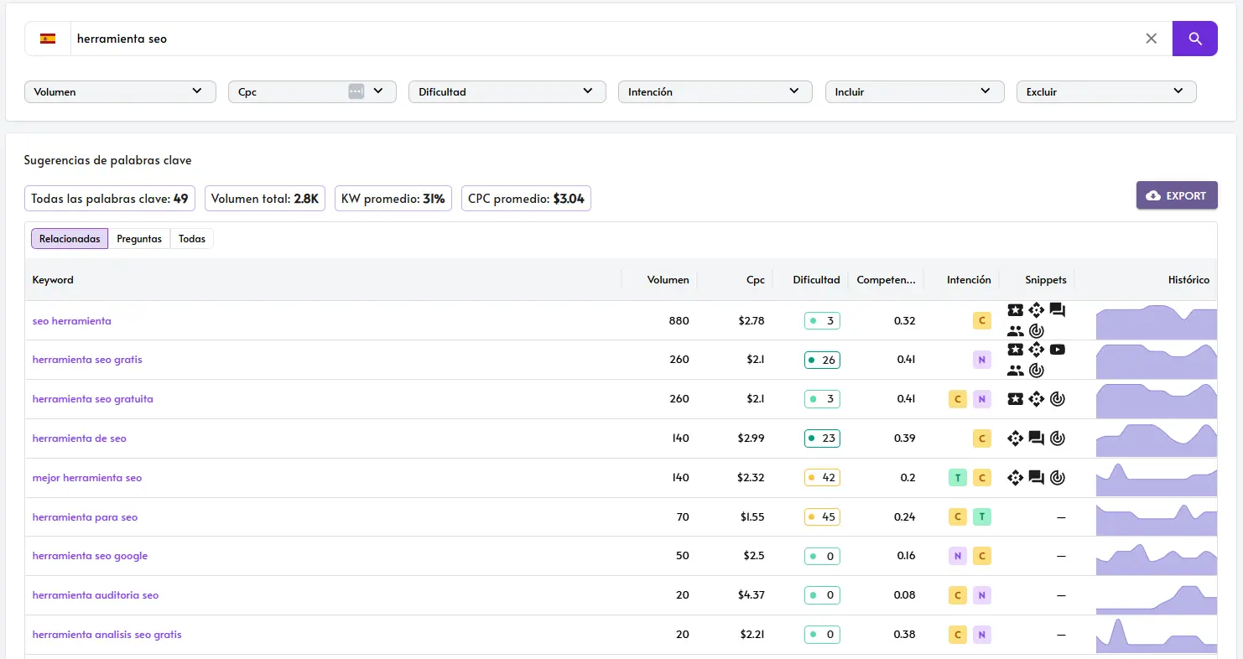This screenshot has width=1243, height=659.
Task: Click the radar icon for mejor herramienta seo
Action: pos(1057,478)
